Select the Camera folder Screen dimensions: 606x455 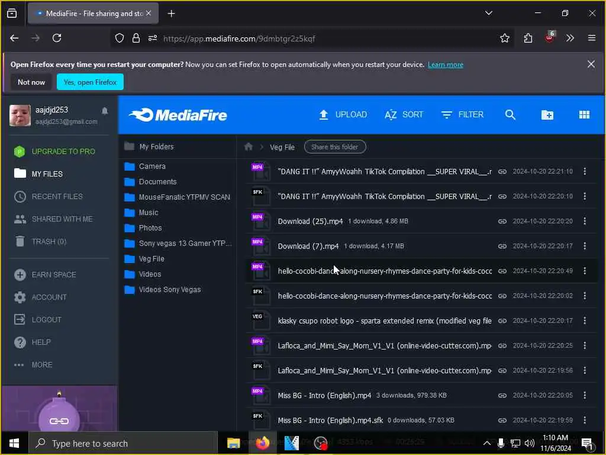coord(145,166)
